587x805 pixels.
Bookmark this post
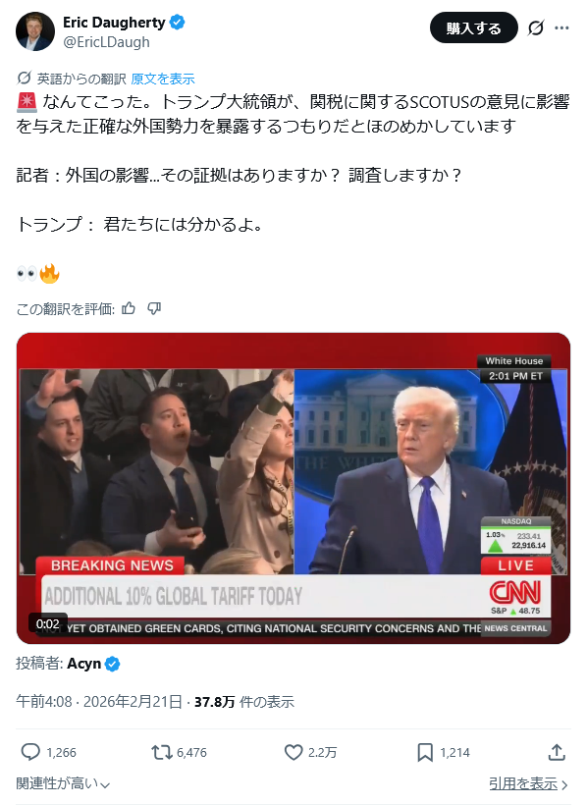tap(425, 752)
